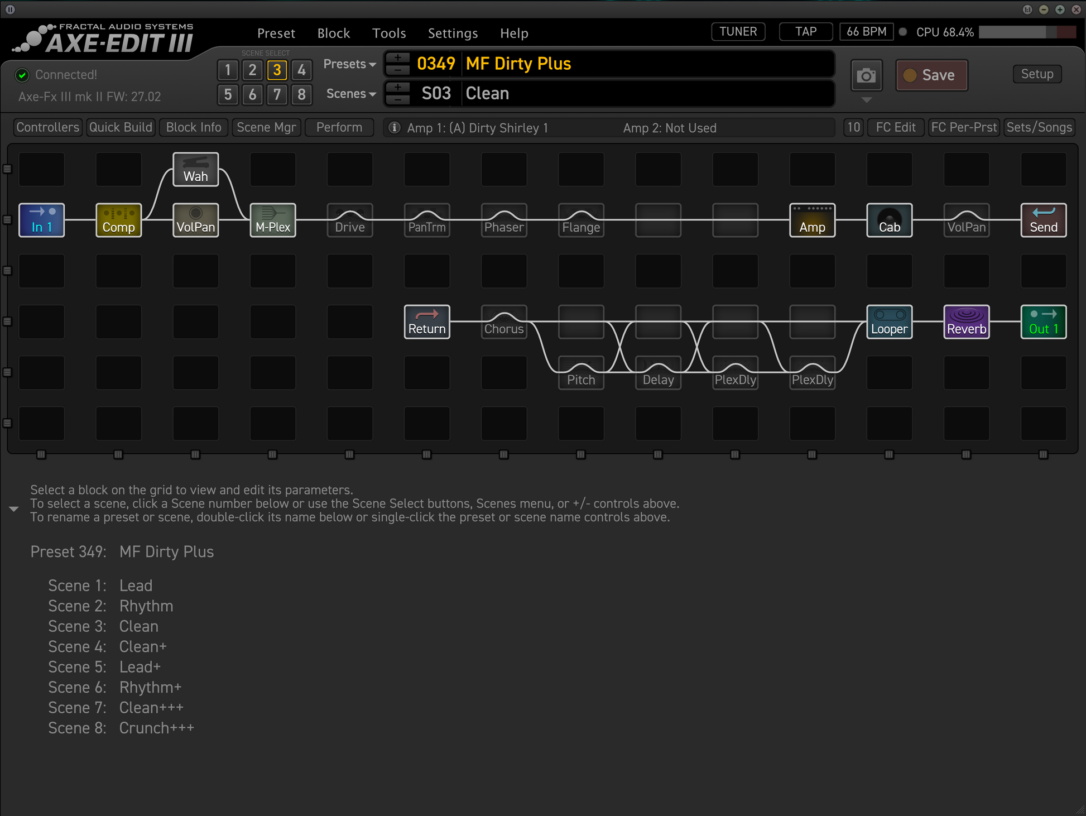Select the Wah block on the grid
The height and width of the screenshot is (816, 1086).
click(195, 169)
